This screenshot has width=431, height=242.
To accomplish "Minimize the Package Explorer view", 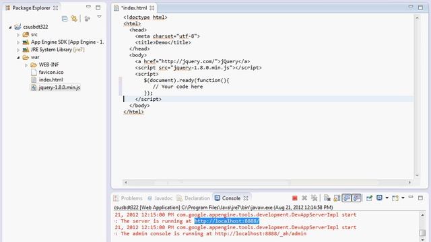I will point(88,7).
